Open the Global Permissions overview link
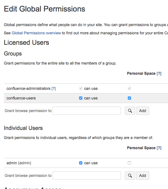 point(36,33)
